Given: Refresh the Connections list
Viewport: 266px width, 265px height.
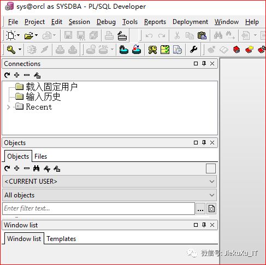Looking at the screenshot, I should (x=7, y=75).
